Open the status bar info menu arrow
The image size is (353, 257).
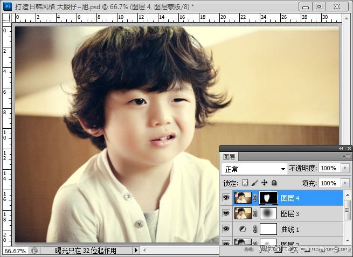tap(136, 250)
